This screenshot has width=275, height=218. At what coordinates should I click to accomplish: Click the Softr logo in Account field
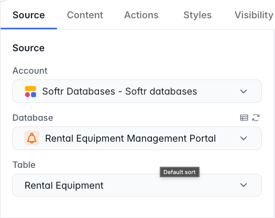pos(30,91)
